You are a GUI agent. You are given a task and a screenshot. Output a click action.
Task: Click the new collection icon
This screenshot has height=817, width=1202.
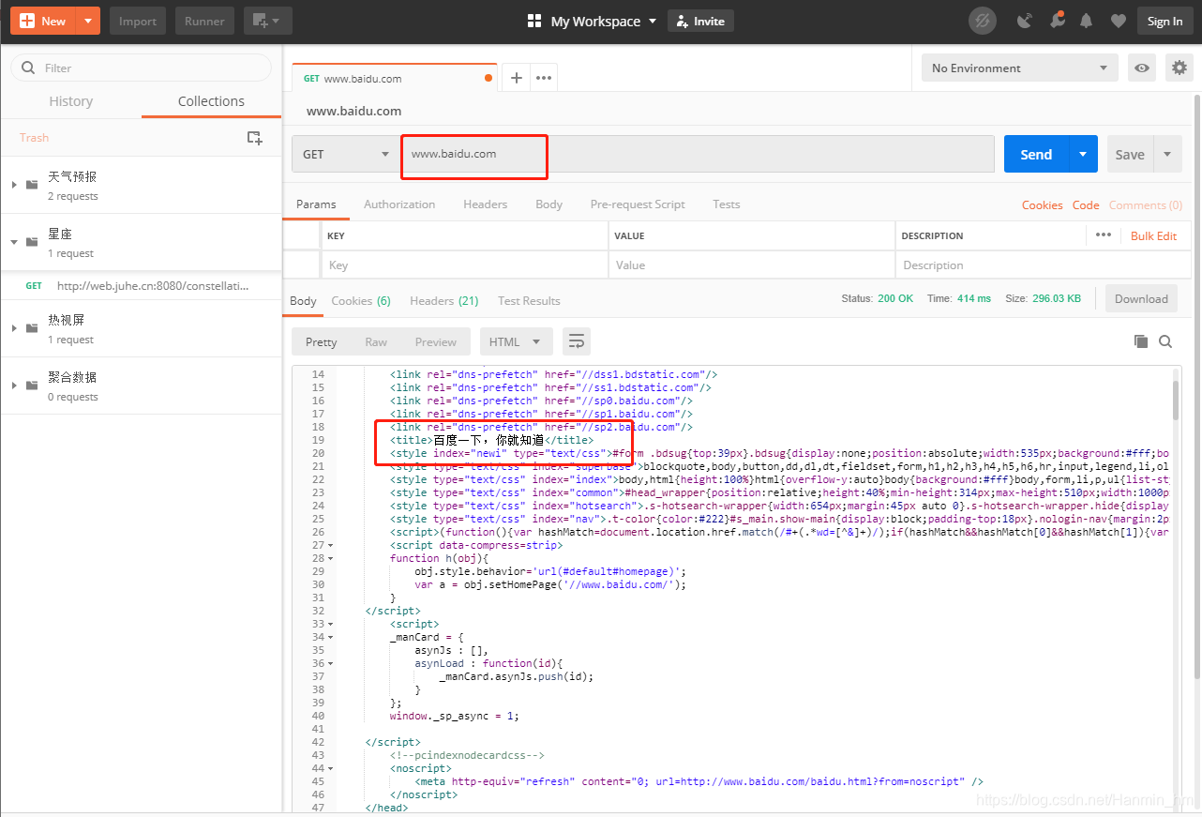point(254,138)
